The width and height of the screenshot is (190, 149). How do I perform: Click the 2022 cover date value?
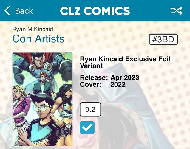(118, 84)
